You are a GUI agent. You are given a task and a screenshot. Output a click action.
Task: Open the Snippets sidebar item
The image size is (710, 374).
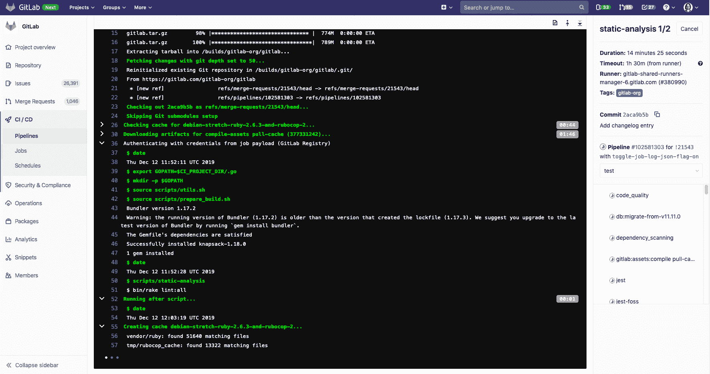click(x=26, y=257)
